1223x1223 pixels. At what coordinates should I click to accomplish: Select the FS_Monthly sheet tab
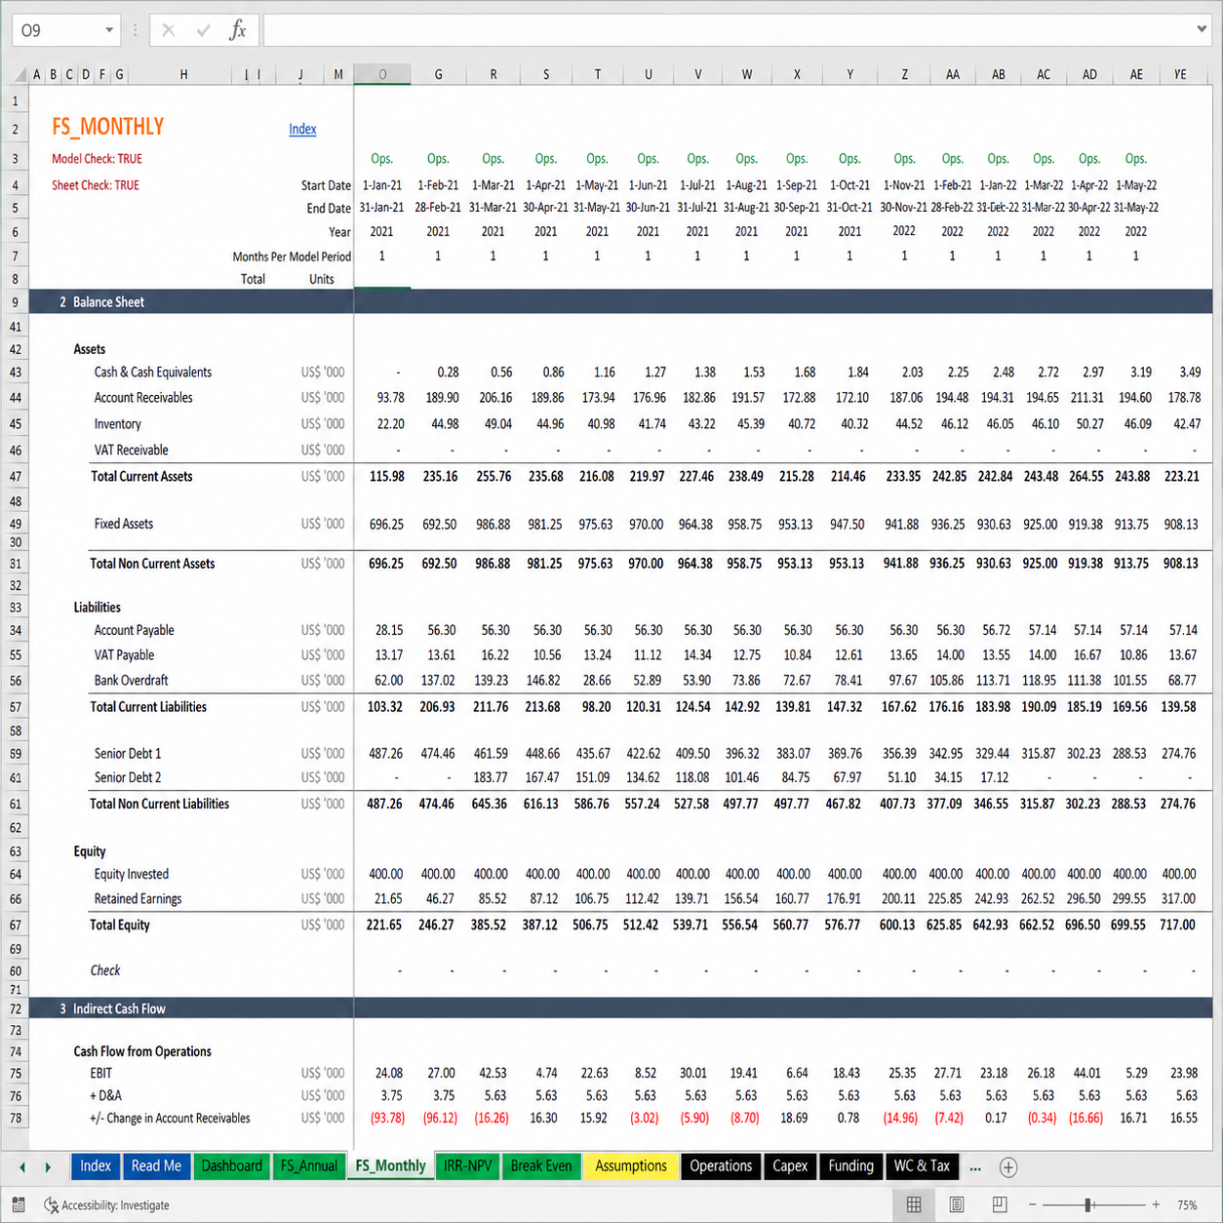click(390, 1166)
